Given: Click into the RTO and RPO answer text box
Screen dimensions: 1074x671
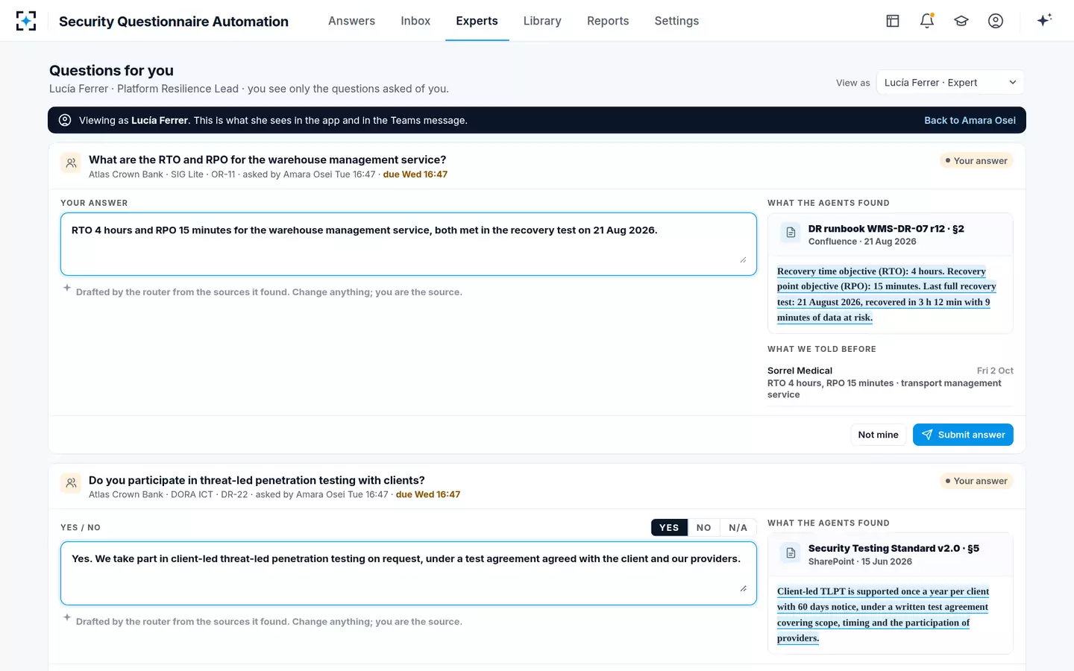Looking at the screenshot, I should tap(409, 244).
